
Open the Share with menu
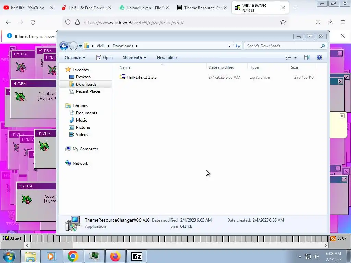(x=134, y=58)
